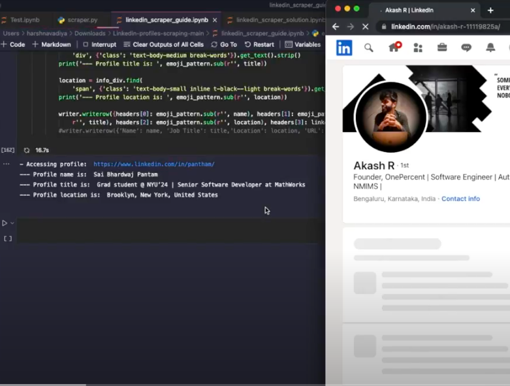Click the 16.7s execution time
The image size is (510, 386).
click(42, 150)
